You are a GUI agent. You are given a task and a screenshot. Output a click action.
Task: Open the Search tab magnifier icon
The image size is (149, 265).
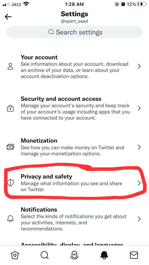(x=44, y=255)
